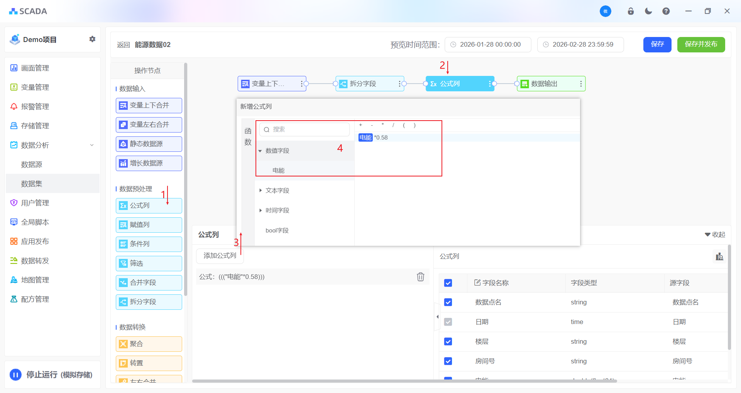This screenshot has height=393, width=741.
Task: Click the project settings gear icon
Action: click(92, 39)
